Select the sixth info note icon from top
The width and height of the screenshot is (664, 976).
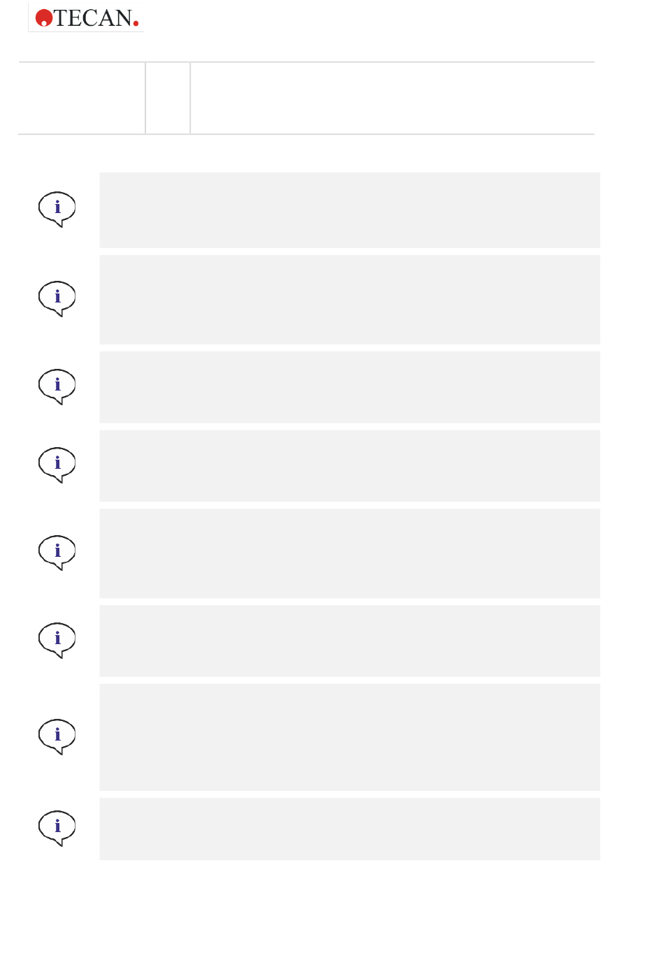tap(57, 640)
